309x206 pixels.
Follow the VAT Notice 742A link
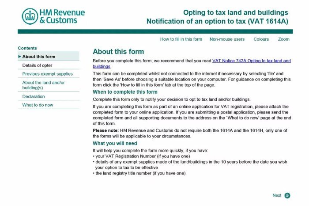(x=251, y=61)
